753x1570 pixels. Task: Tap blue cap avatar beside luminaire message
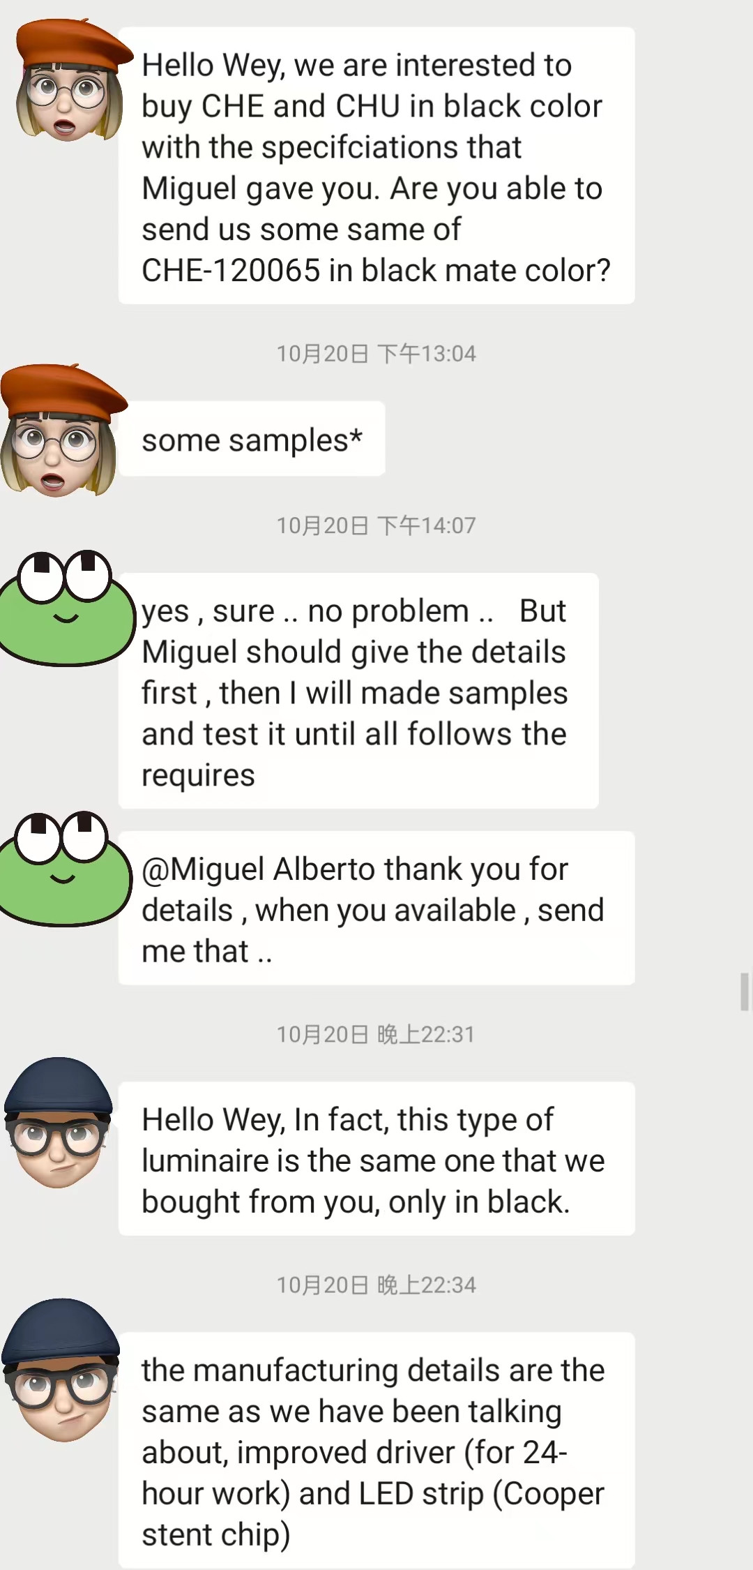pyautogui.click(x=59, y=1123)
